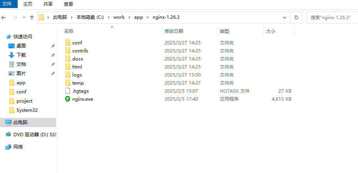Select the nginx.exe application icon
Image resolution: width=358 pixels, height=173 pixels.
[68, 99]
